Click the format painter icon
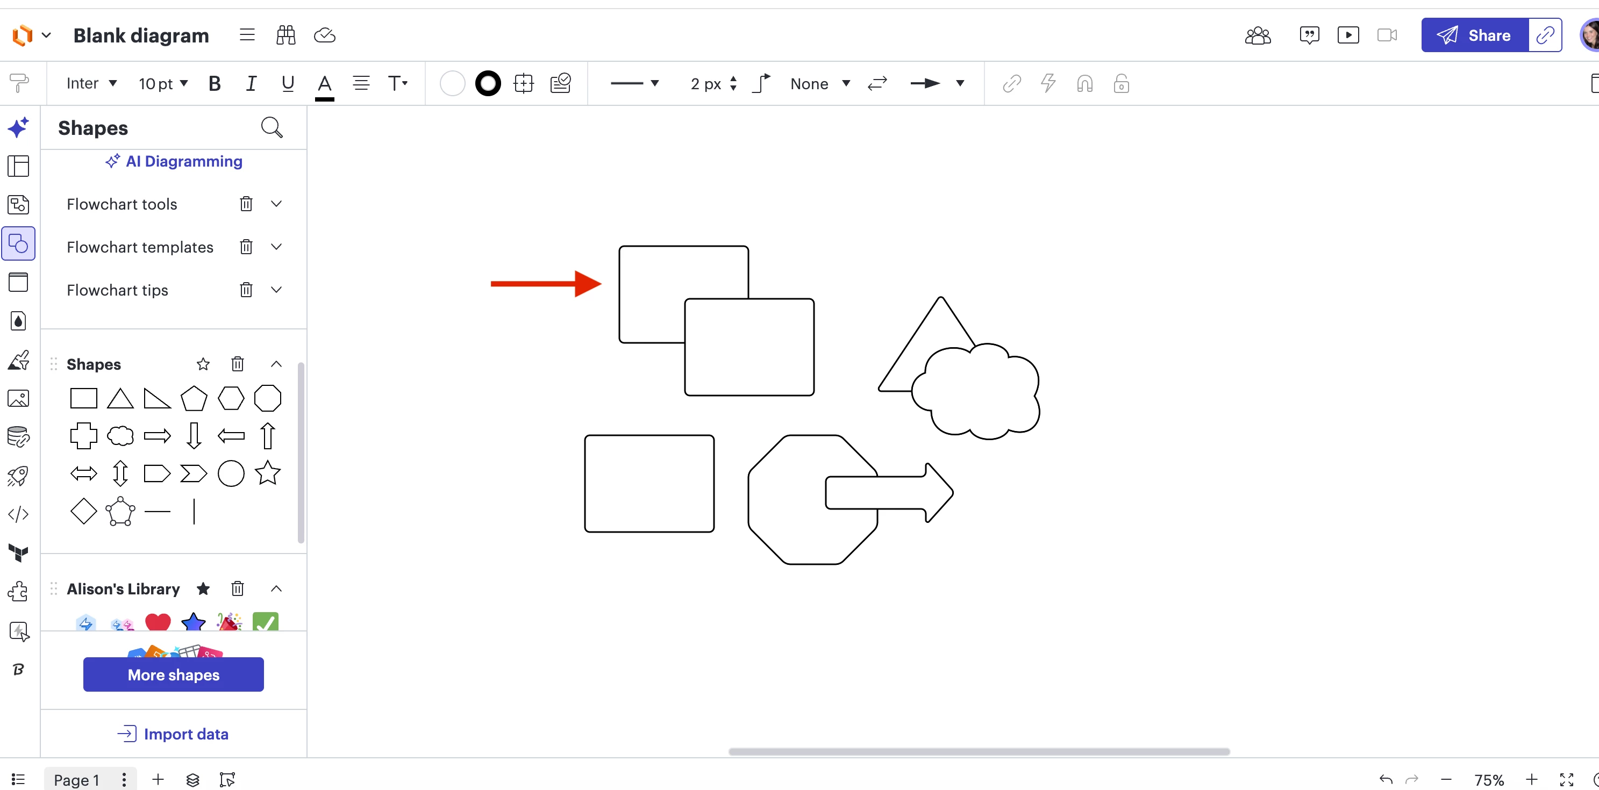The height and width of the screenshot is (790, 1599). click(19, 83)
